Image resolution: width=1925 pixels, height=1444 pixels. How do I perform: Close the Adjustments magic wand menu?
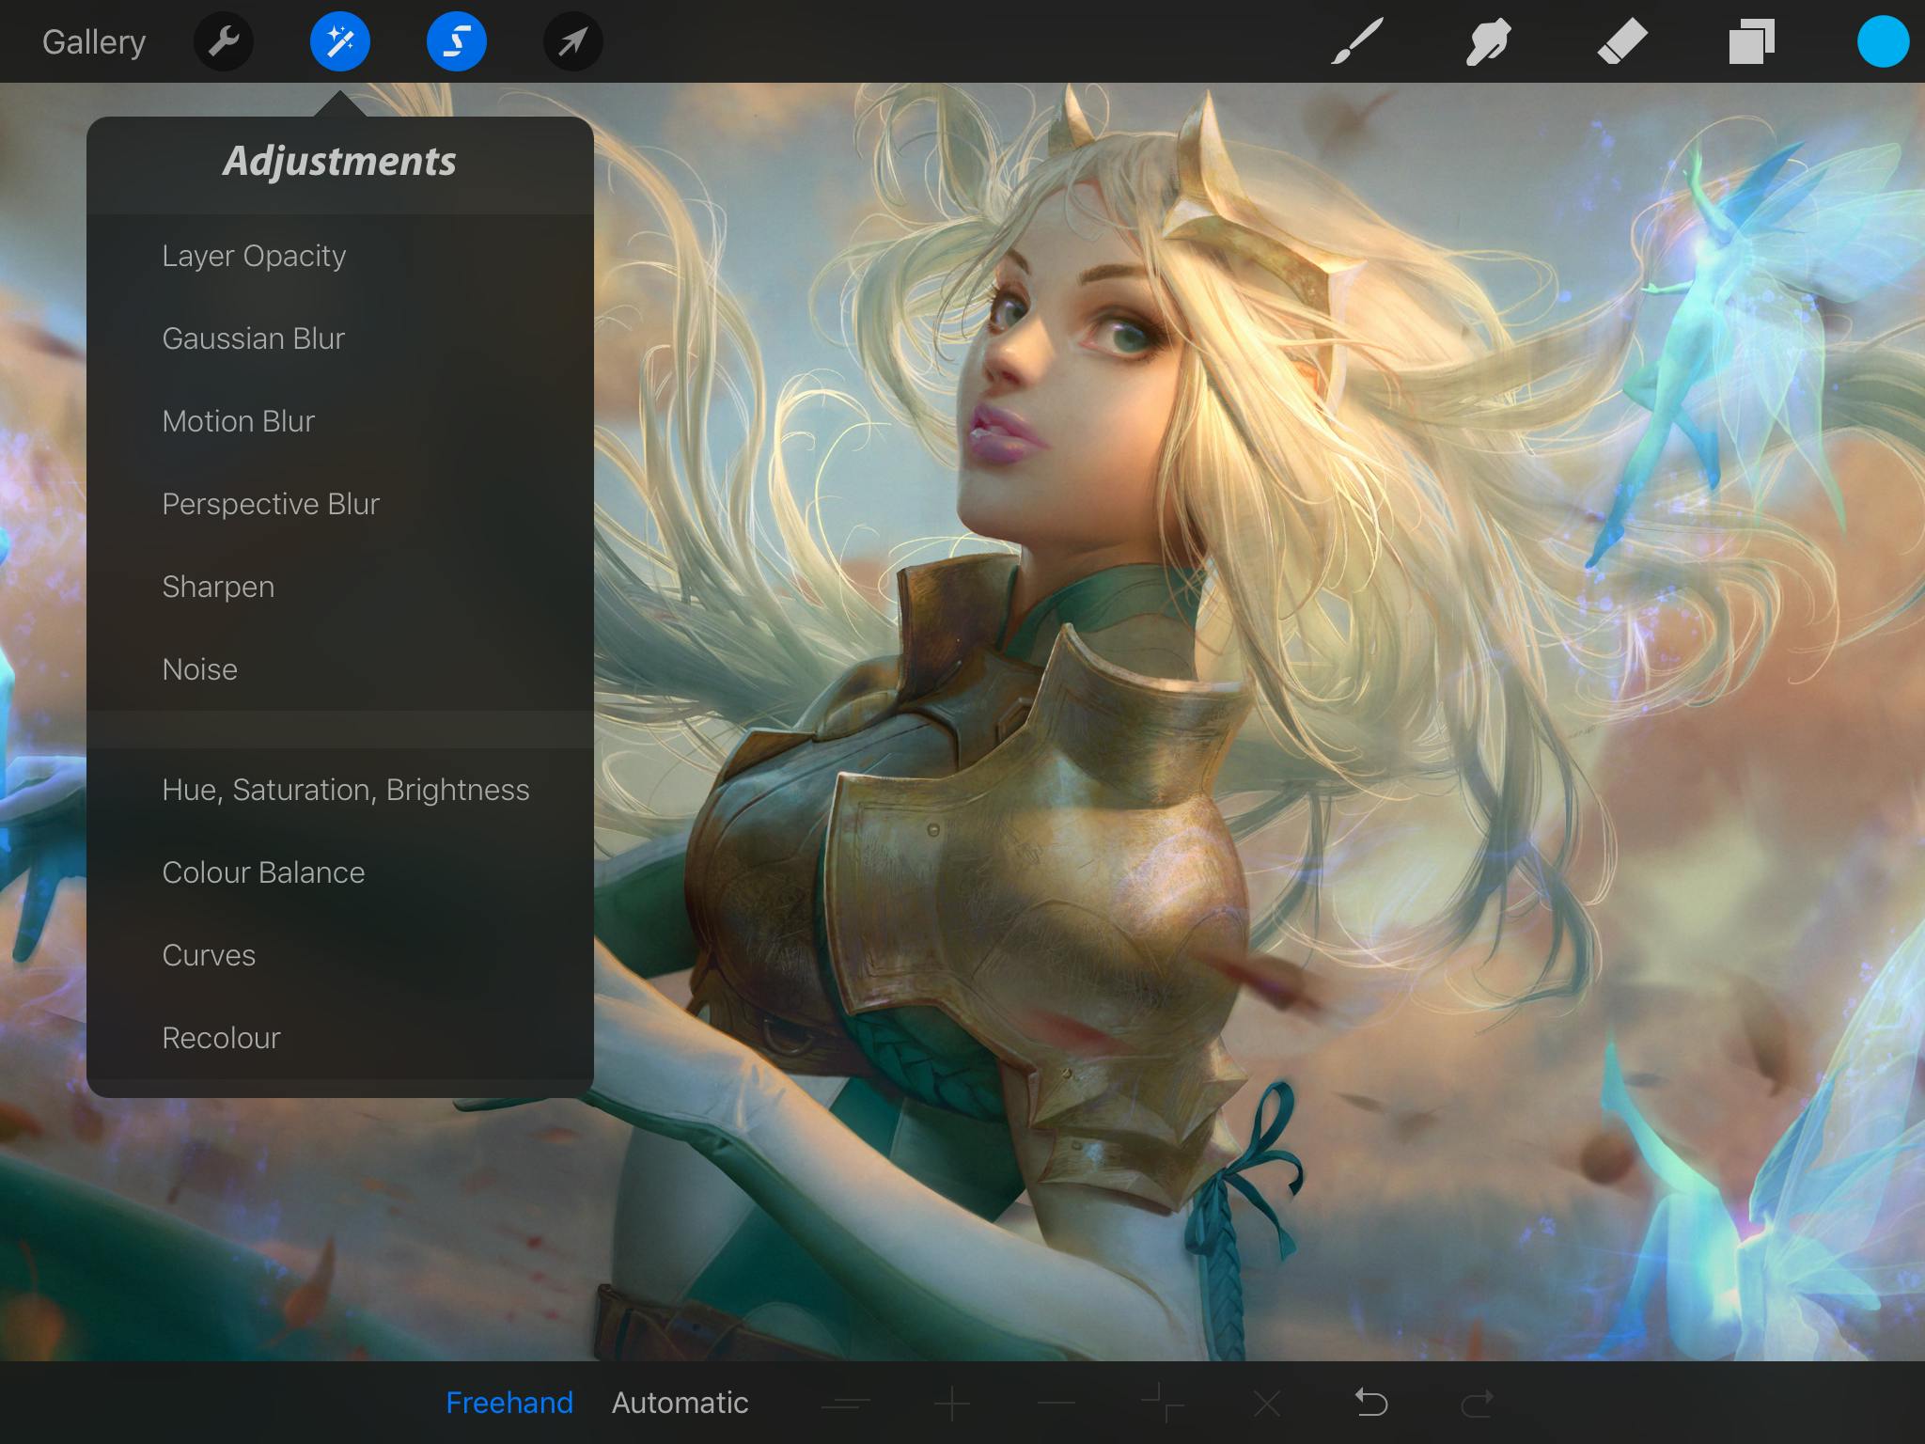pos(339,41)
